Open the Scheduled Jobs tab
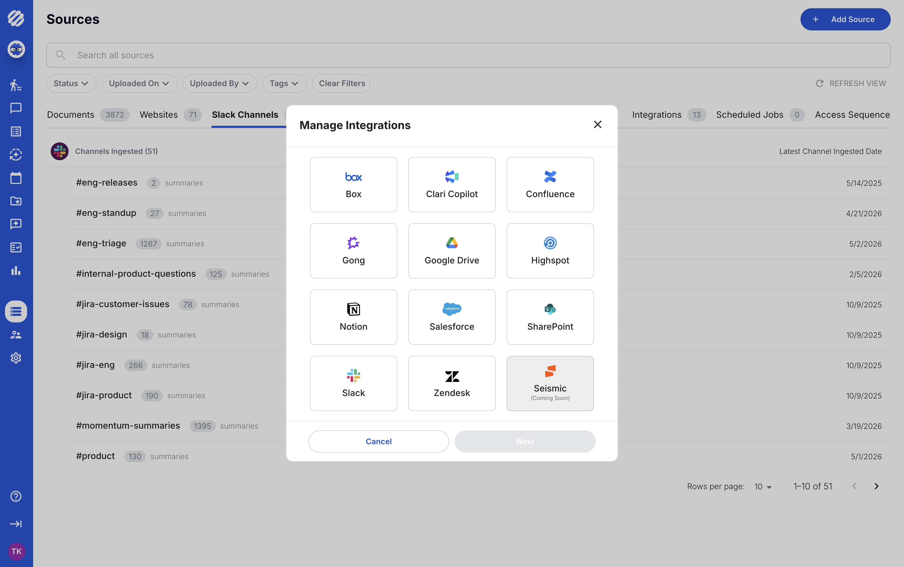 coord(760,115)
